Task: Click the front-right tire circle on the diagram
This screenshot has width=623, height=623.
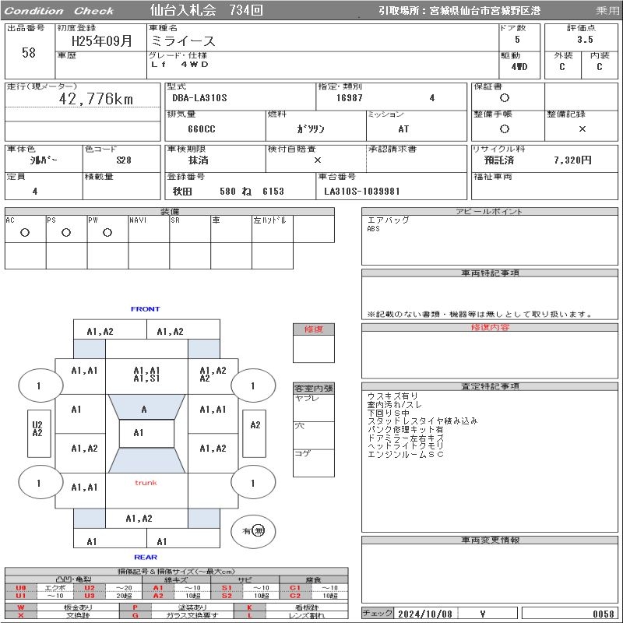Action: coord(252,385)
